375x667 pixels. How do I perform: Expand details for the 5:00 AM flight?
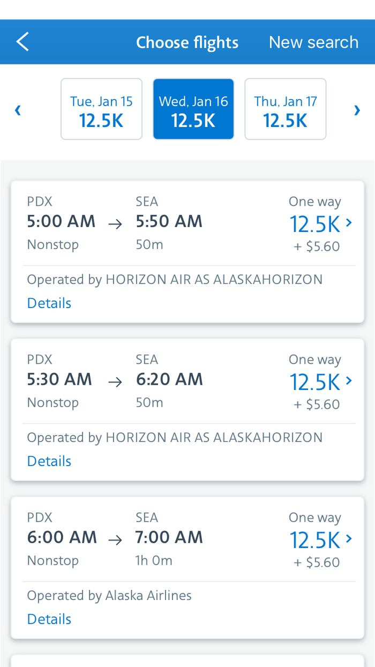pos(49,303)
